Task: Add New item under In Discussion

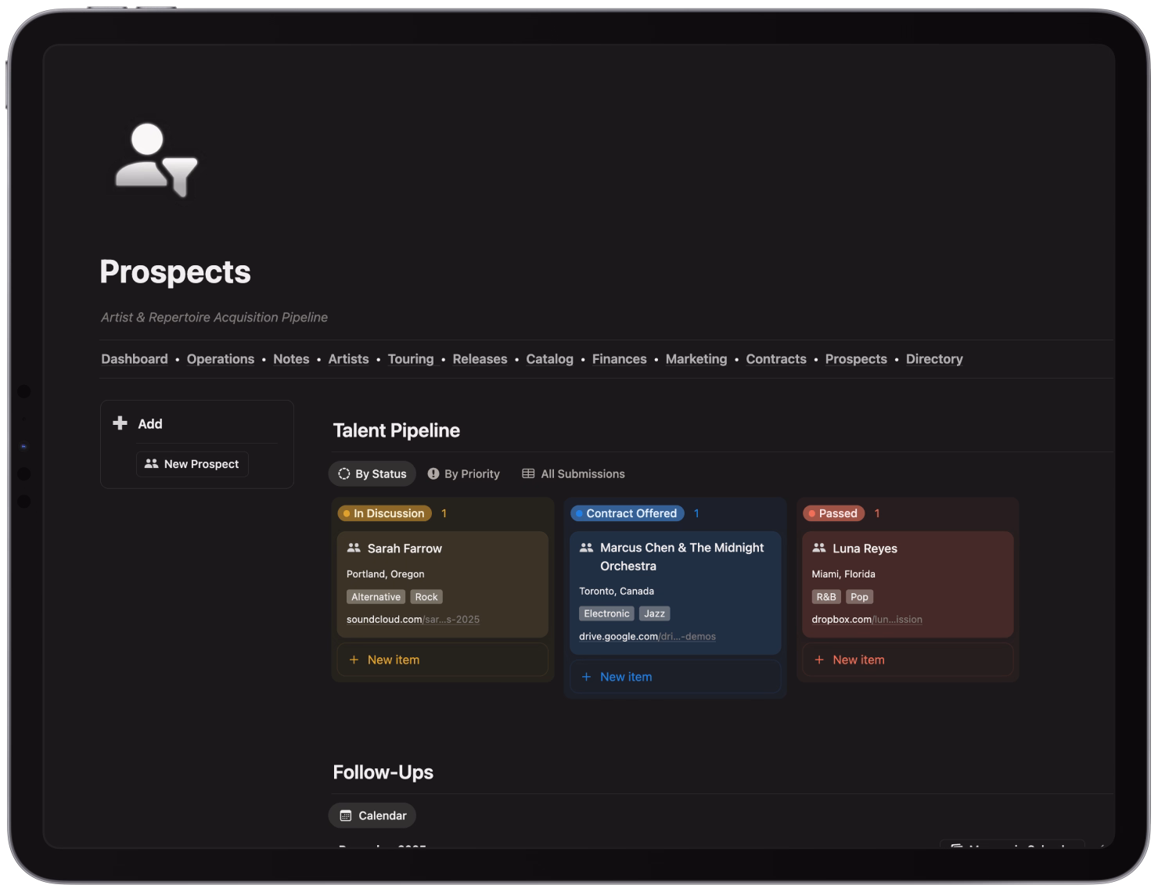Action: (x=443, y=660)
